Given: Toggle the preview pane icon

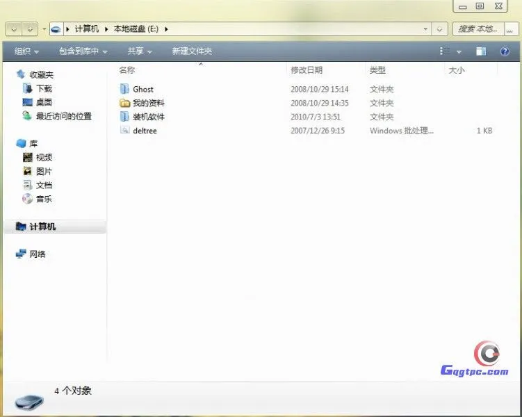Looking at the screenshot, I should [481, 51].
